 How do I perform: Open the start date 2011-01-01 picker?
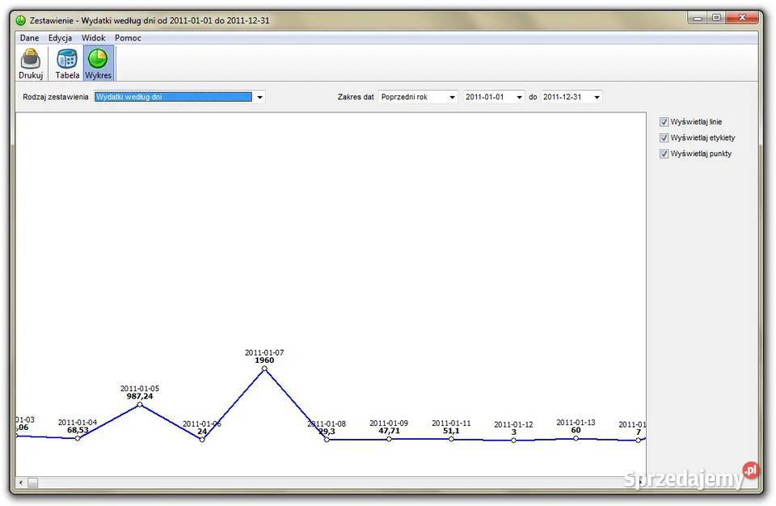(519, 97)
